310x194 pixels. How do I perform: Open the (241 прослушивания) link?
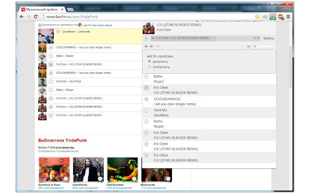click(x=51, y=188)
